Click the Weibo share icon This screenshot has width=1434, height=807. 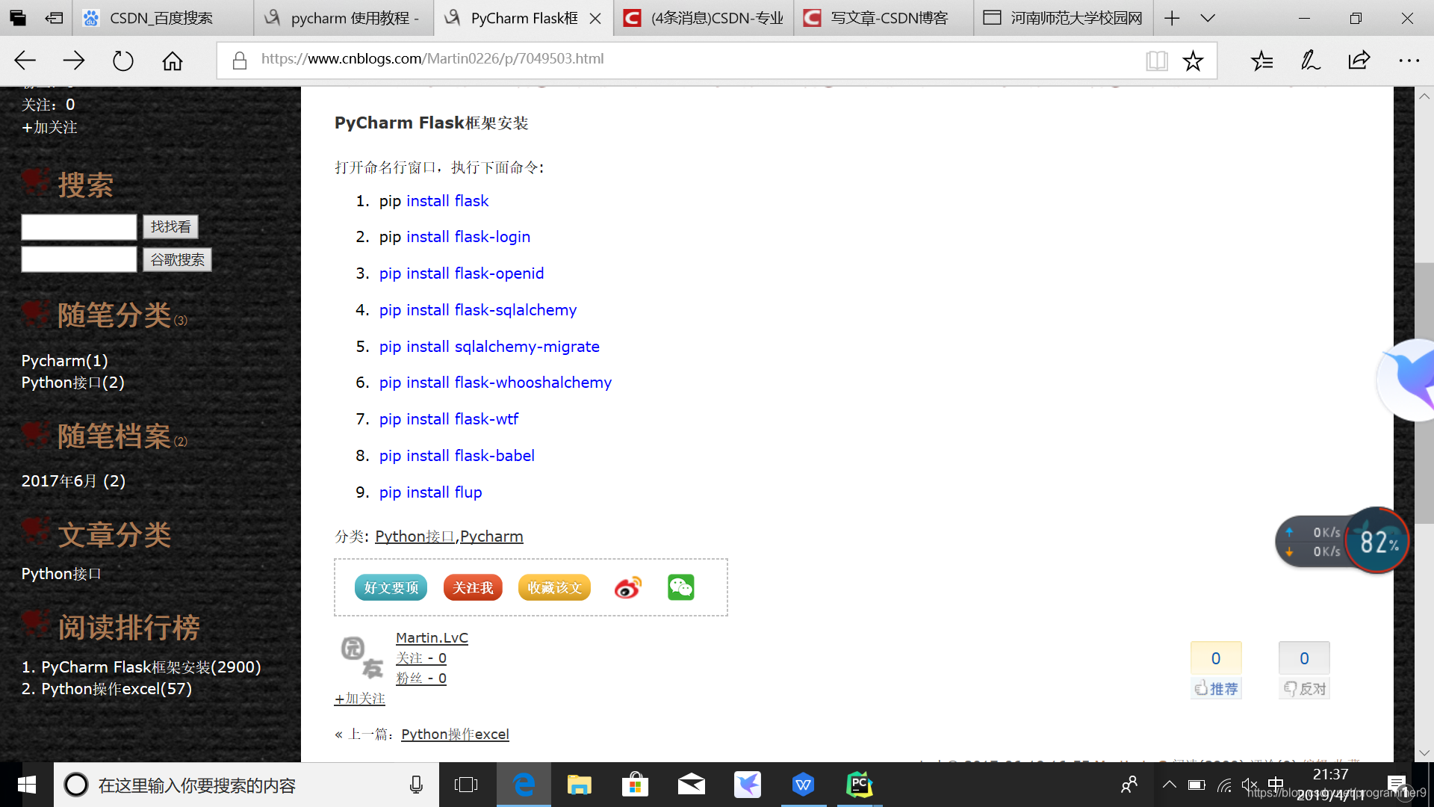(627, 588)
